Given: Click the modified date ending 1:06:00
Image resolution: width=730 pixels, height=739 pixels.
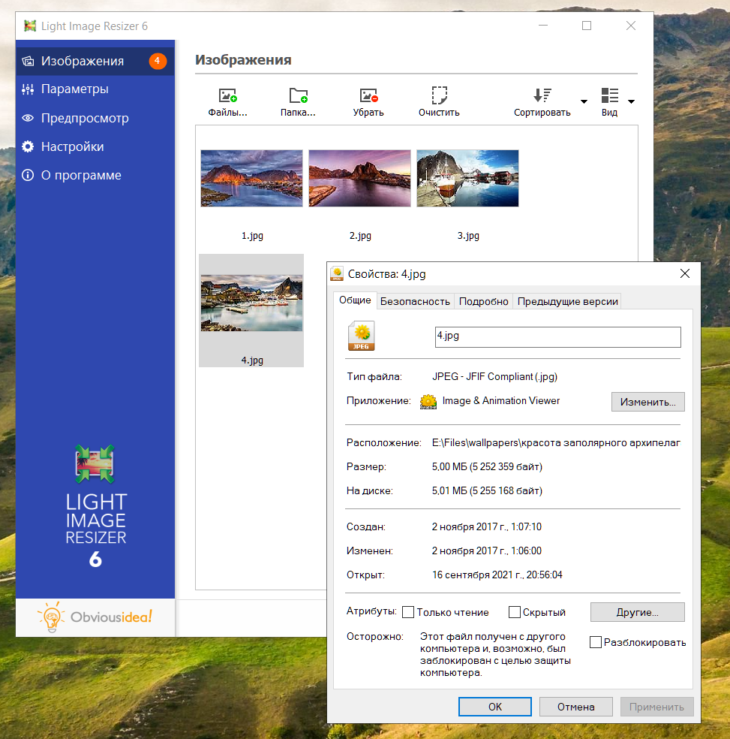Looking at the screenshot, I should coord(486,550).
